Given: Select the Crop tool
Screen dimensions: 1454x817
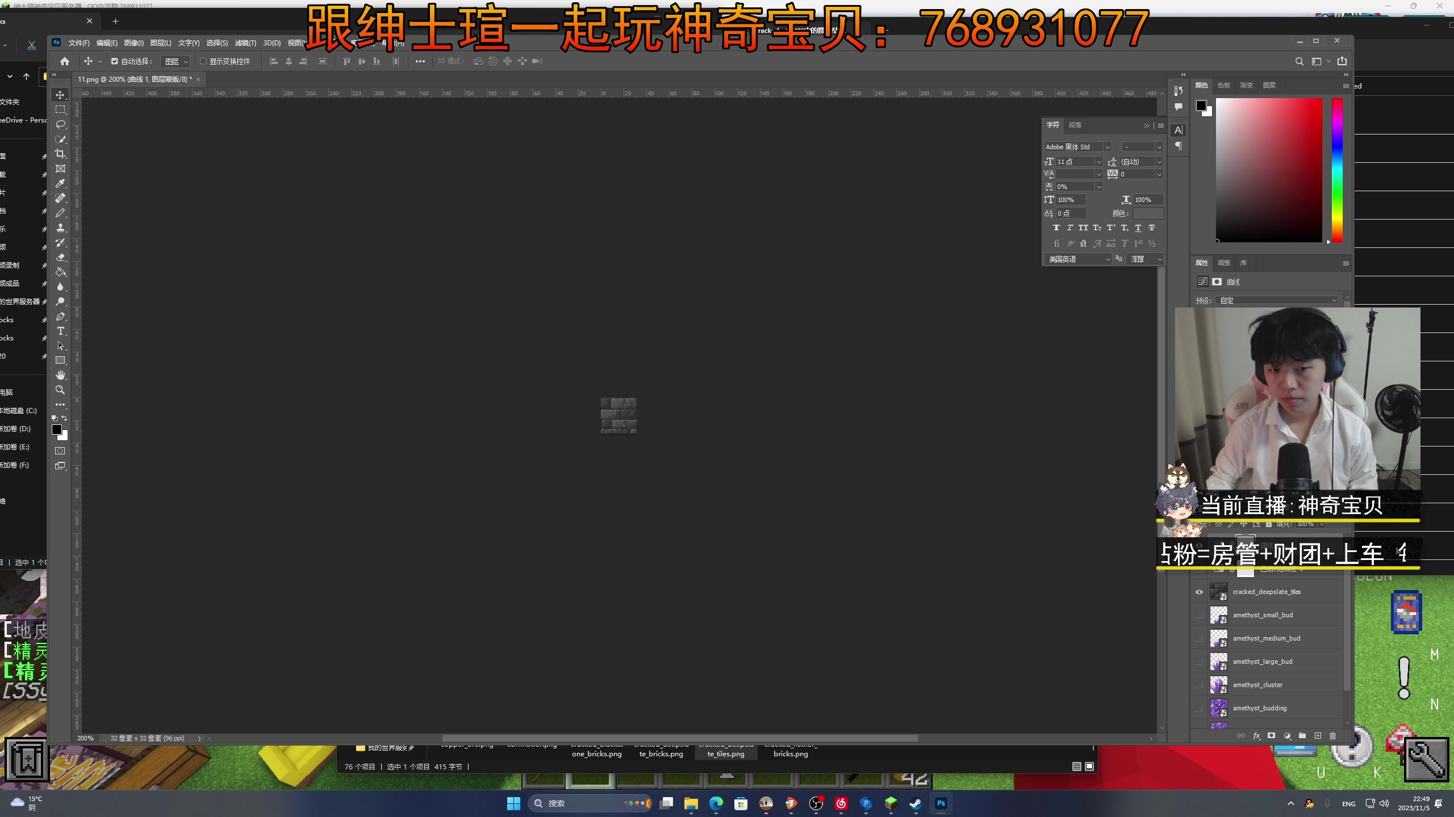Looking at the screenshot, I should click(x=60, y=154).
